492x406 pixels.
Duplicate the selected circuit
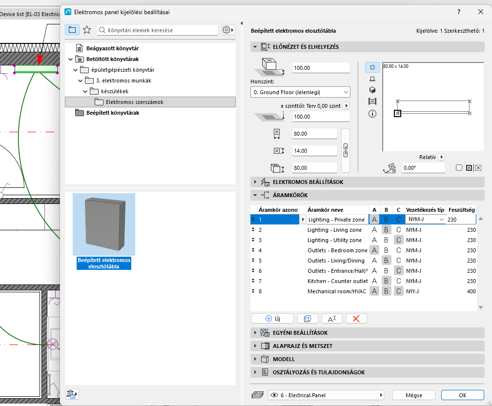[x=307, y=319]
